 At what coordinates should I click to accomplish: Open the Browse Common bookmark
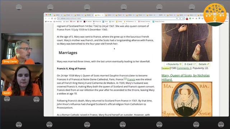coord(144,21)
